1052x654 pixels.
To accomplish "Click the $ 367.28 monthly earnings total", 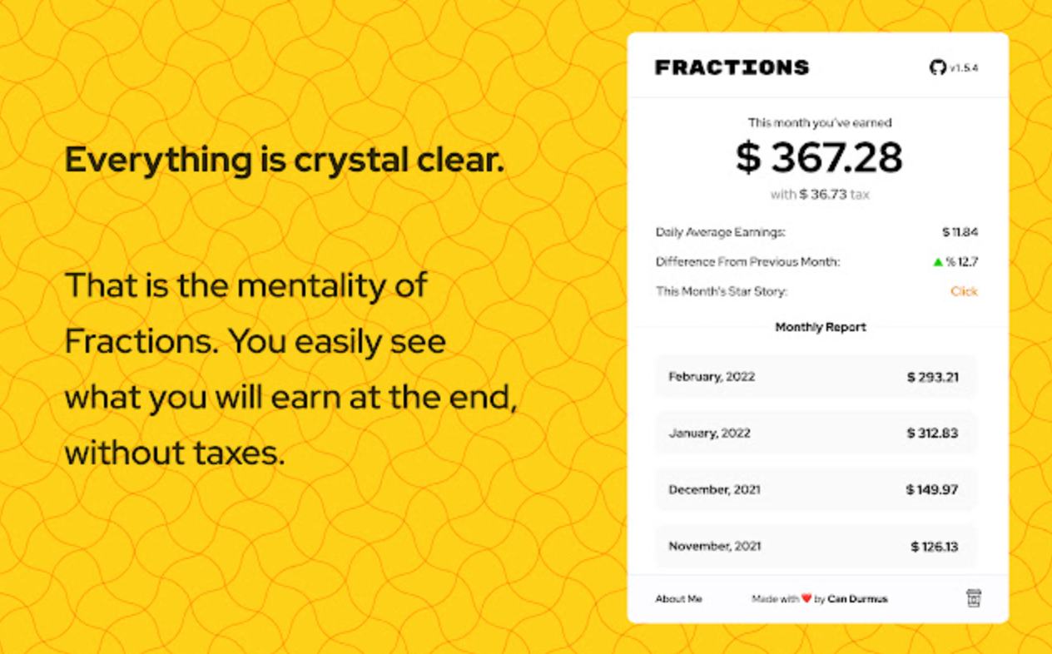I will (x=819, y=158).
